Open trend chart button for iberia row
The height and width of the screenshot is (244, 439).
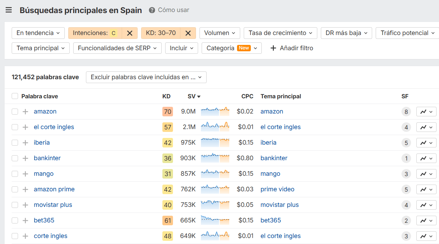pyautogui.click(x=426, y=143)
